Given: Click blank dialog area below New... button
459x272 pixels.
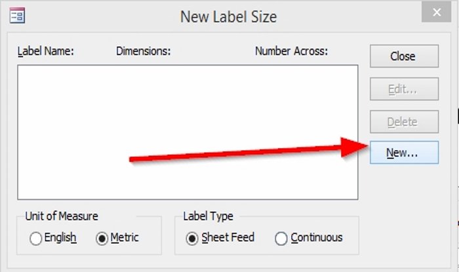Looking at the screenshot, I should tap(403, 210).
